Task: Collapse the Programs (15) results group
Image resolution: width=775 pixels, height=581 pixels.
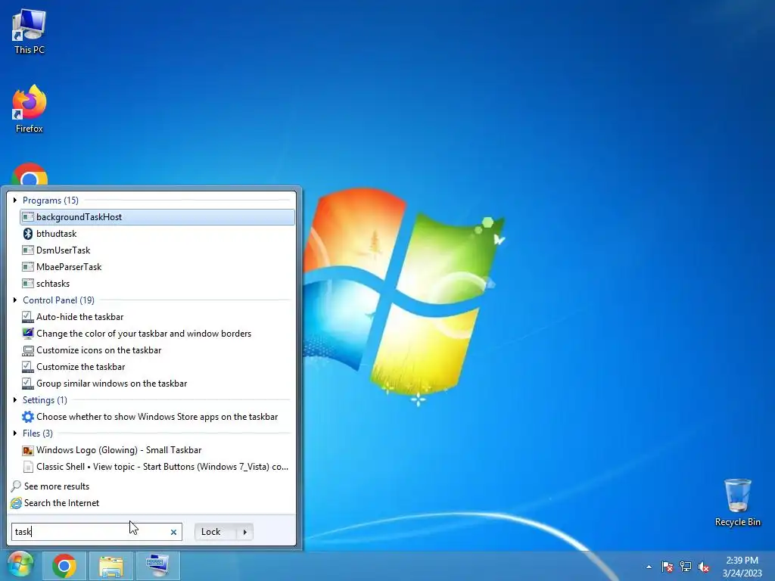Action: pyautogui.click(x=15, y=200)
